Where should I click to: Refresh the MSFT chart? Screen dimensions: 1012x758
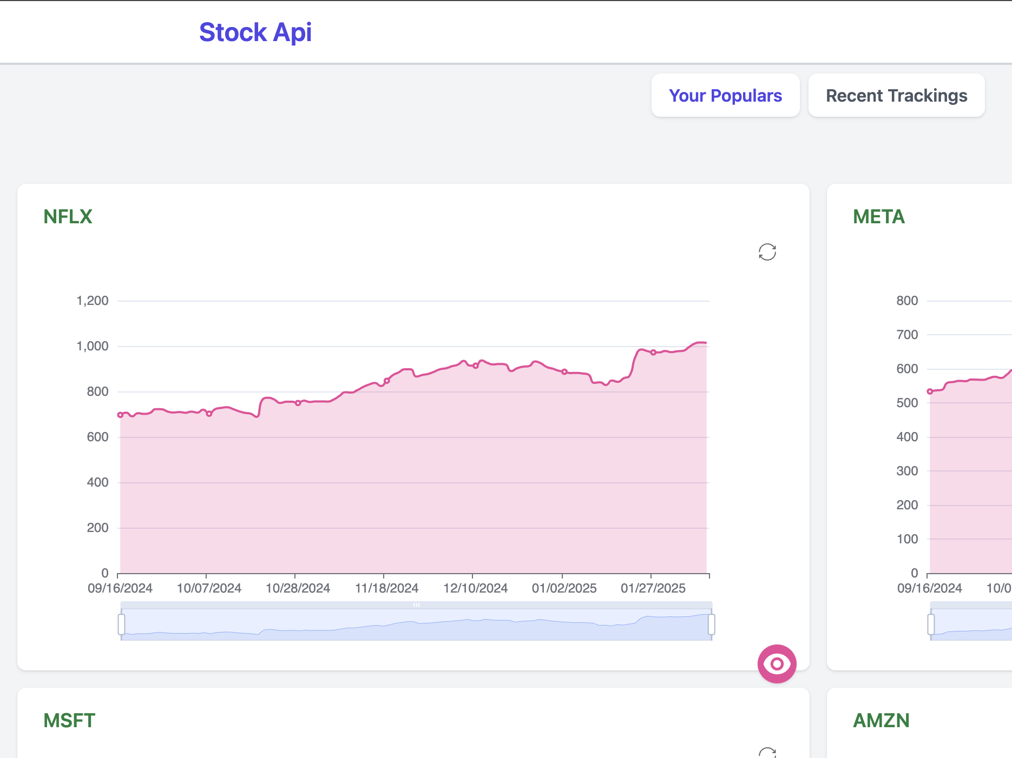click(x=767, y=753)
